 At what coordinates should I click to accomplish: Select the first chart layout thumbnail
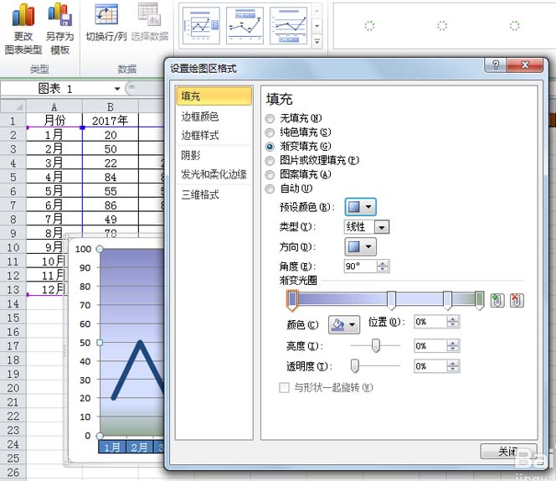coord(200,26)
